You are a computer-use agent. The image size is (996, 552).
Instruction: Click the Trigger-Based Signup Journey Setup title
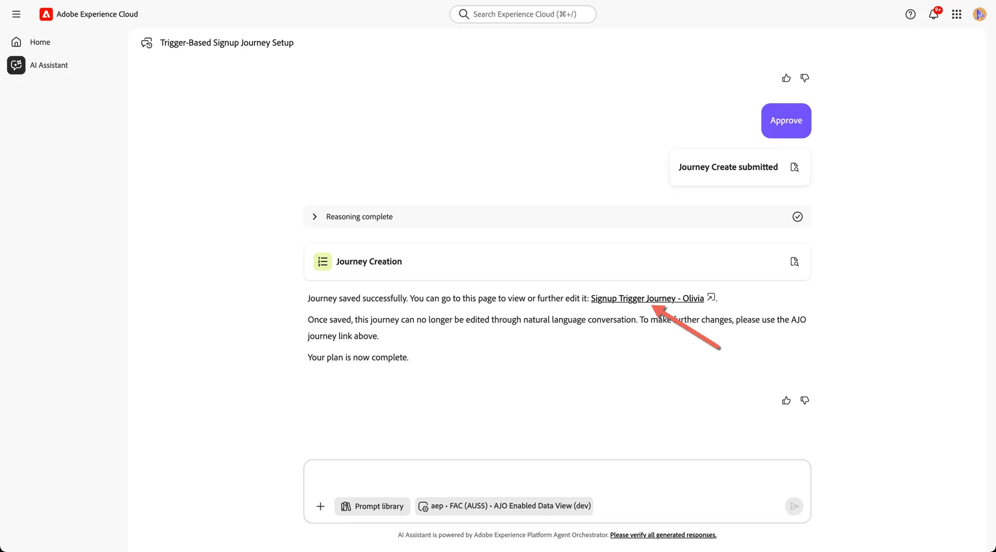pyautogui.click(x=227, y=43)
